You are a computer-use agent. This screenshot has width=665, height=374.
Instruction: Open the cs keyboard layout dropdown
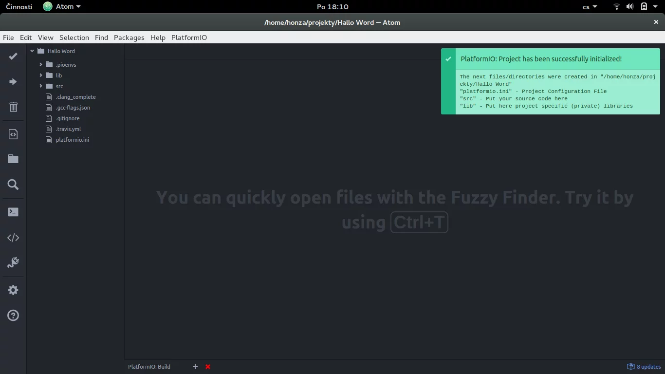point(590,7)
